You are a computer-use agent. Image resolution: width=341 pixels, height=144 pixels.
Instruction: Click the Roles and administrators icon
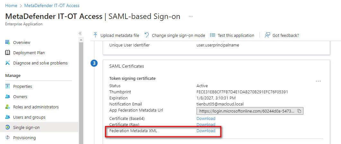[x=8, y=107]
